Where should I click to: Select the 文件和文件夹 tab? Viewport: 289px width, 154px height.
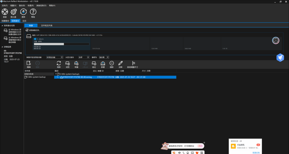[x=47, y=25]
